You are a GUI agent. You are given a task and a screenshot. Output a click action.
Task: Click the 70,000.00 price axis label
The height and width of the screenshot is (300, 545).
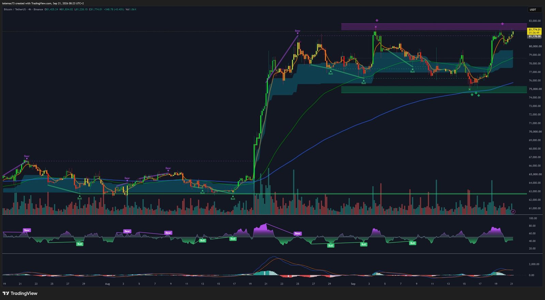click(535, 131)
